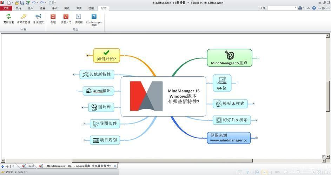This screenshot has width=331, height=175.
Task: Expand the 64-位 topic
Action: click(237, 83)
